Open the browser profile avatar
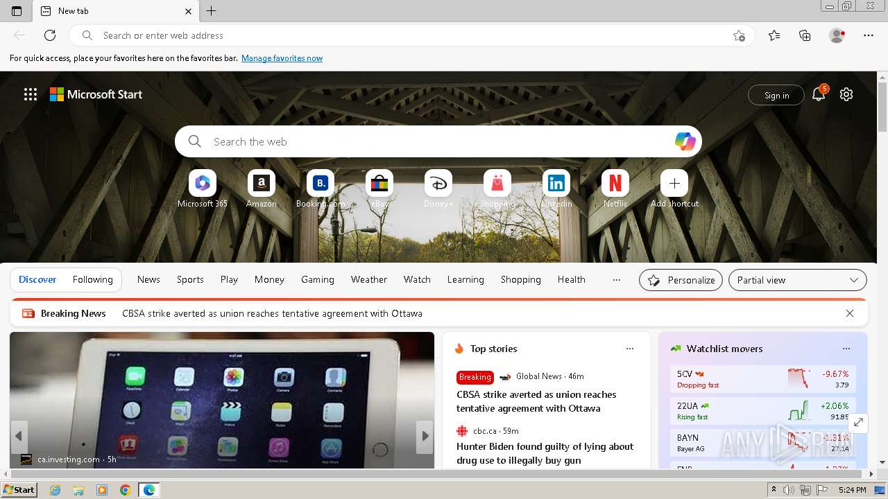The width and height of the screenshot is (888, 499). pyautogui.click(x=837, y=35)
